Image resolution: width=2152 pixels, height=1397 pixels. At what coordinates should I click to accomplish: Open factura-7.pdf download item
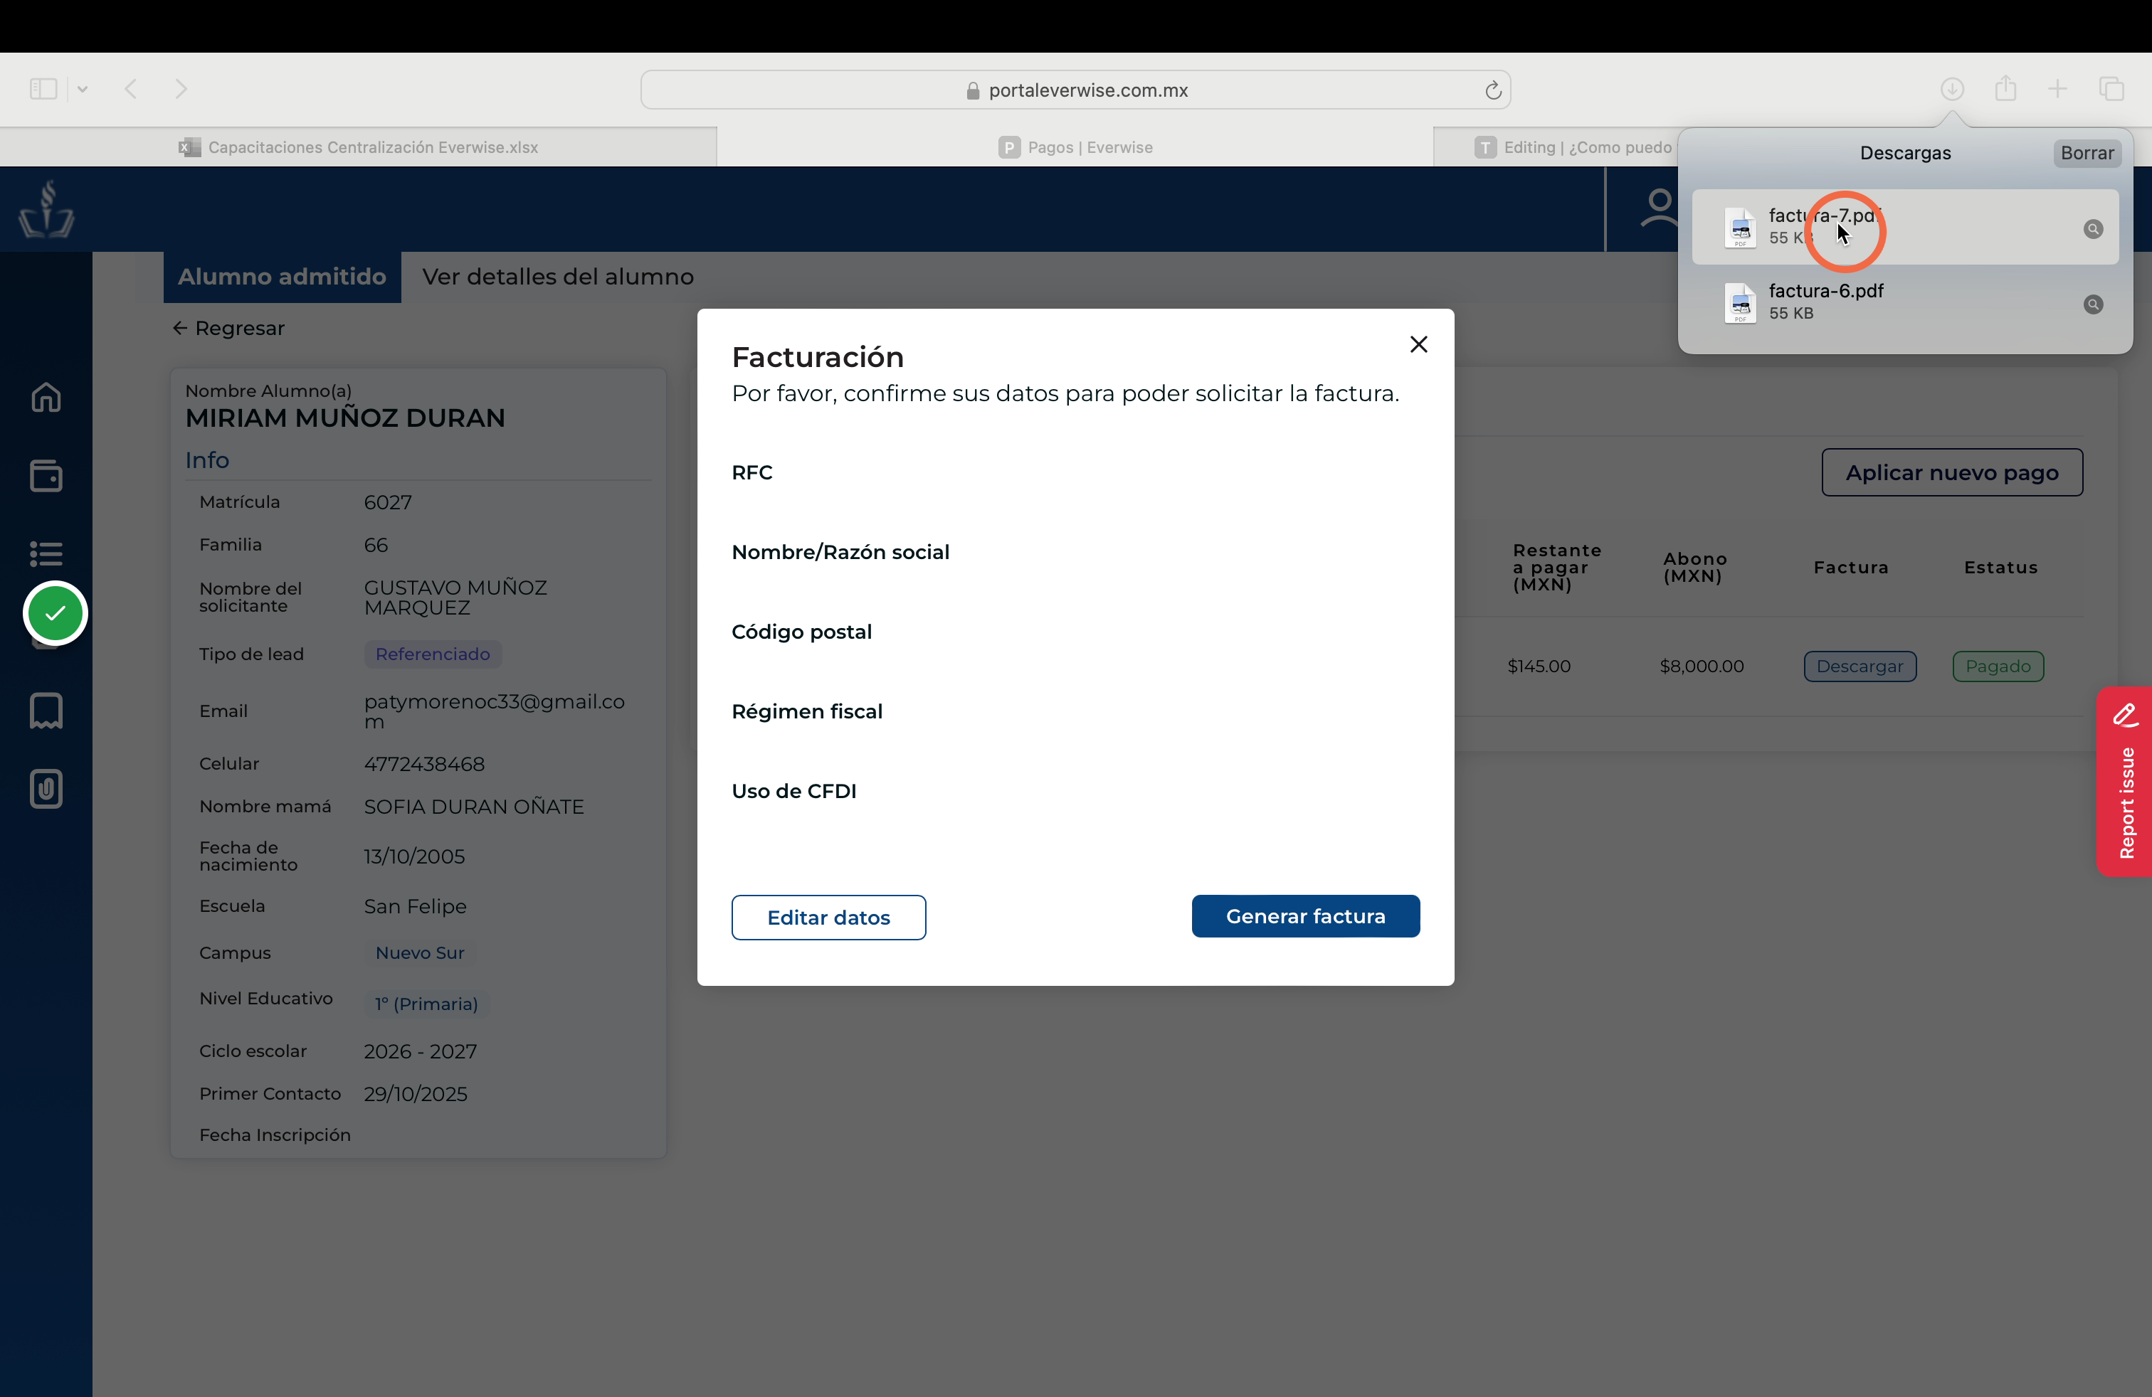1905,227
